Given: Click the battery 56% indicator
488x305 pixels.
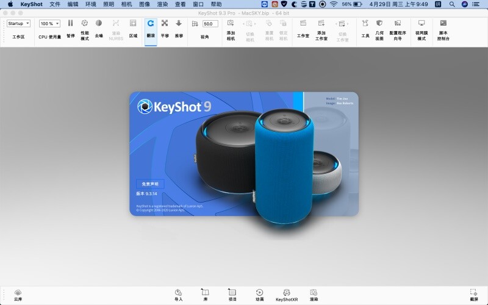Looking at the screenshot, I should (x=352, y=4).
